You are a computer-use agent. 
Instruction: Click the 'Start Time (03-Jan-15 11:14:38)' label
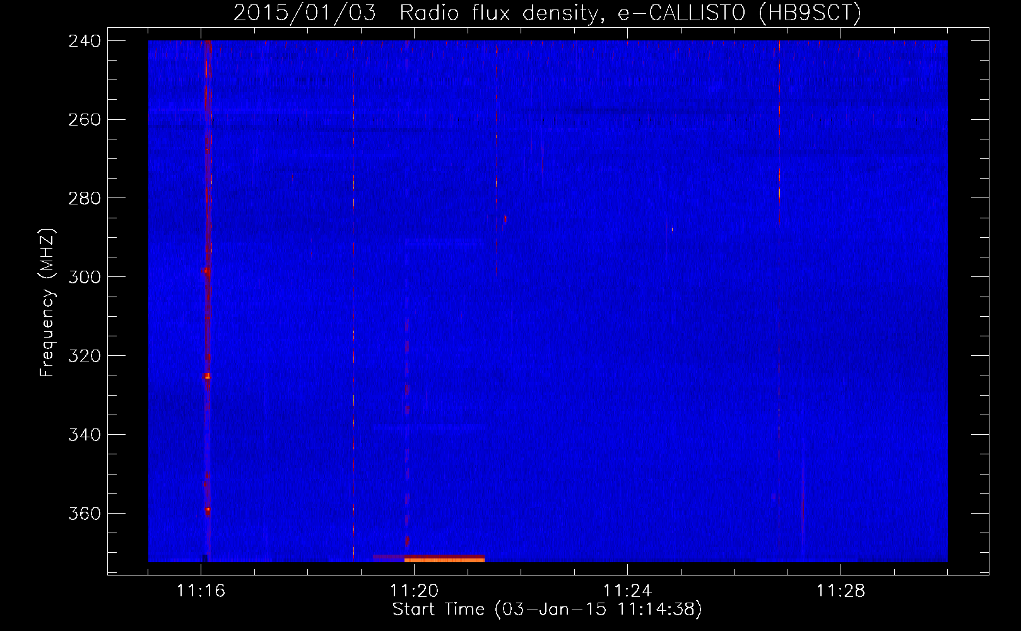pos(547,610)
